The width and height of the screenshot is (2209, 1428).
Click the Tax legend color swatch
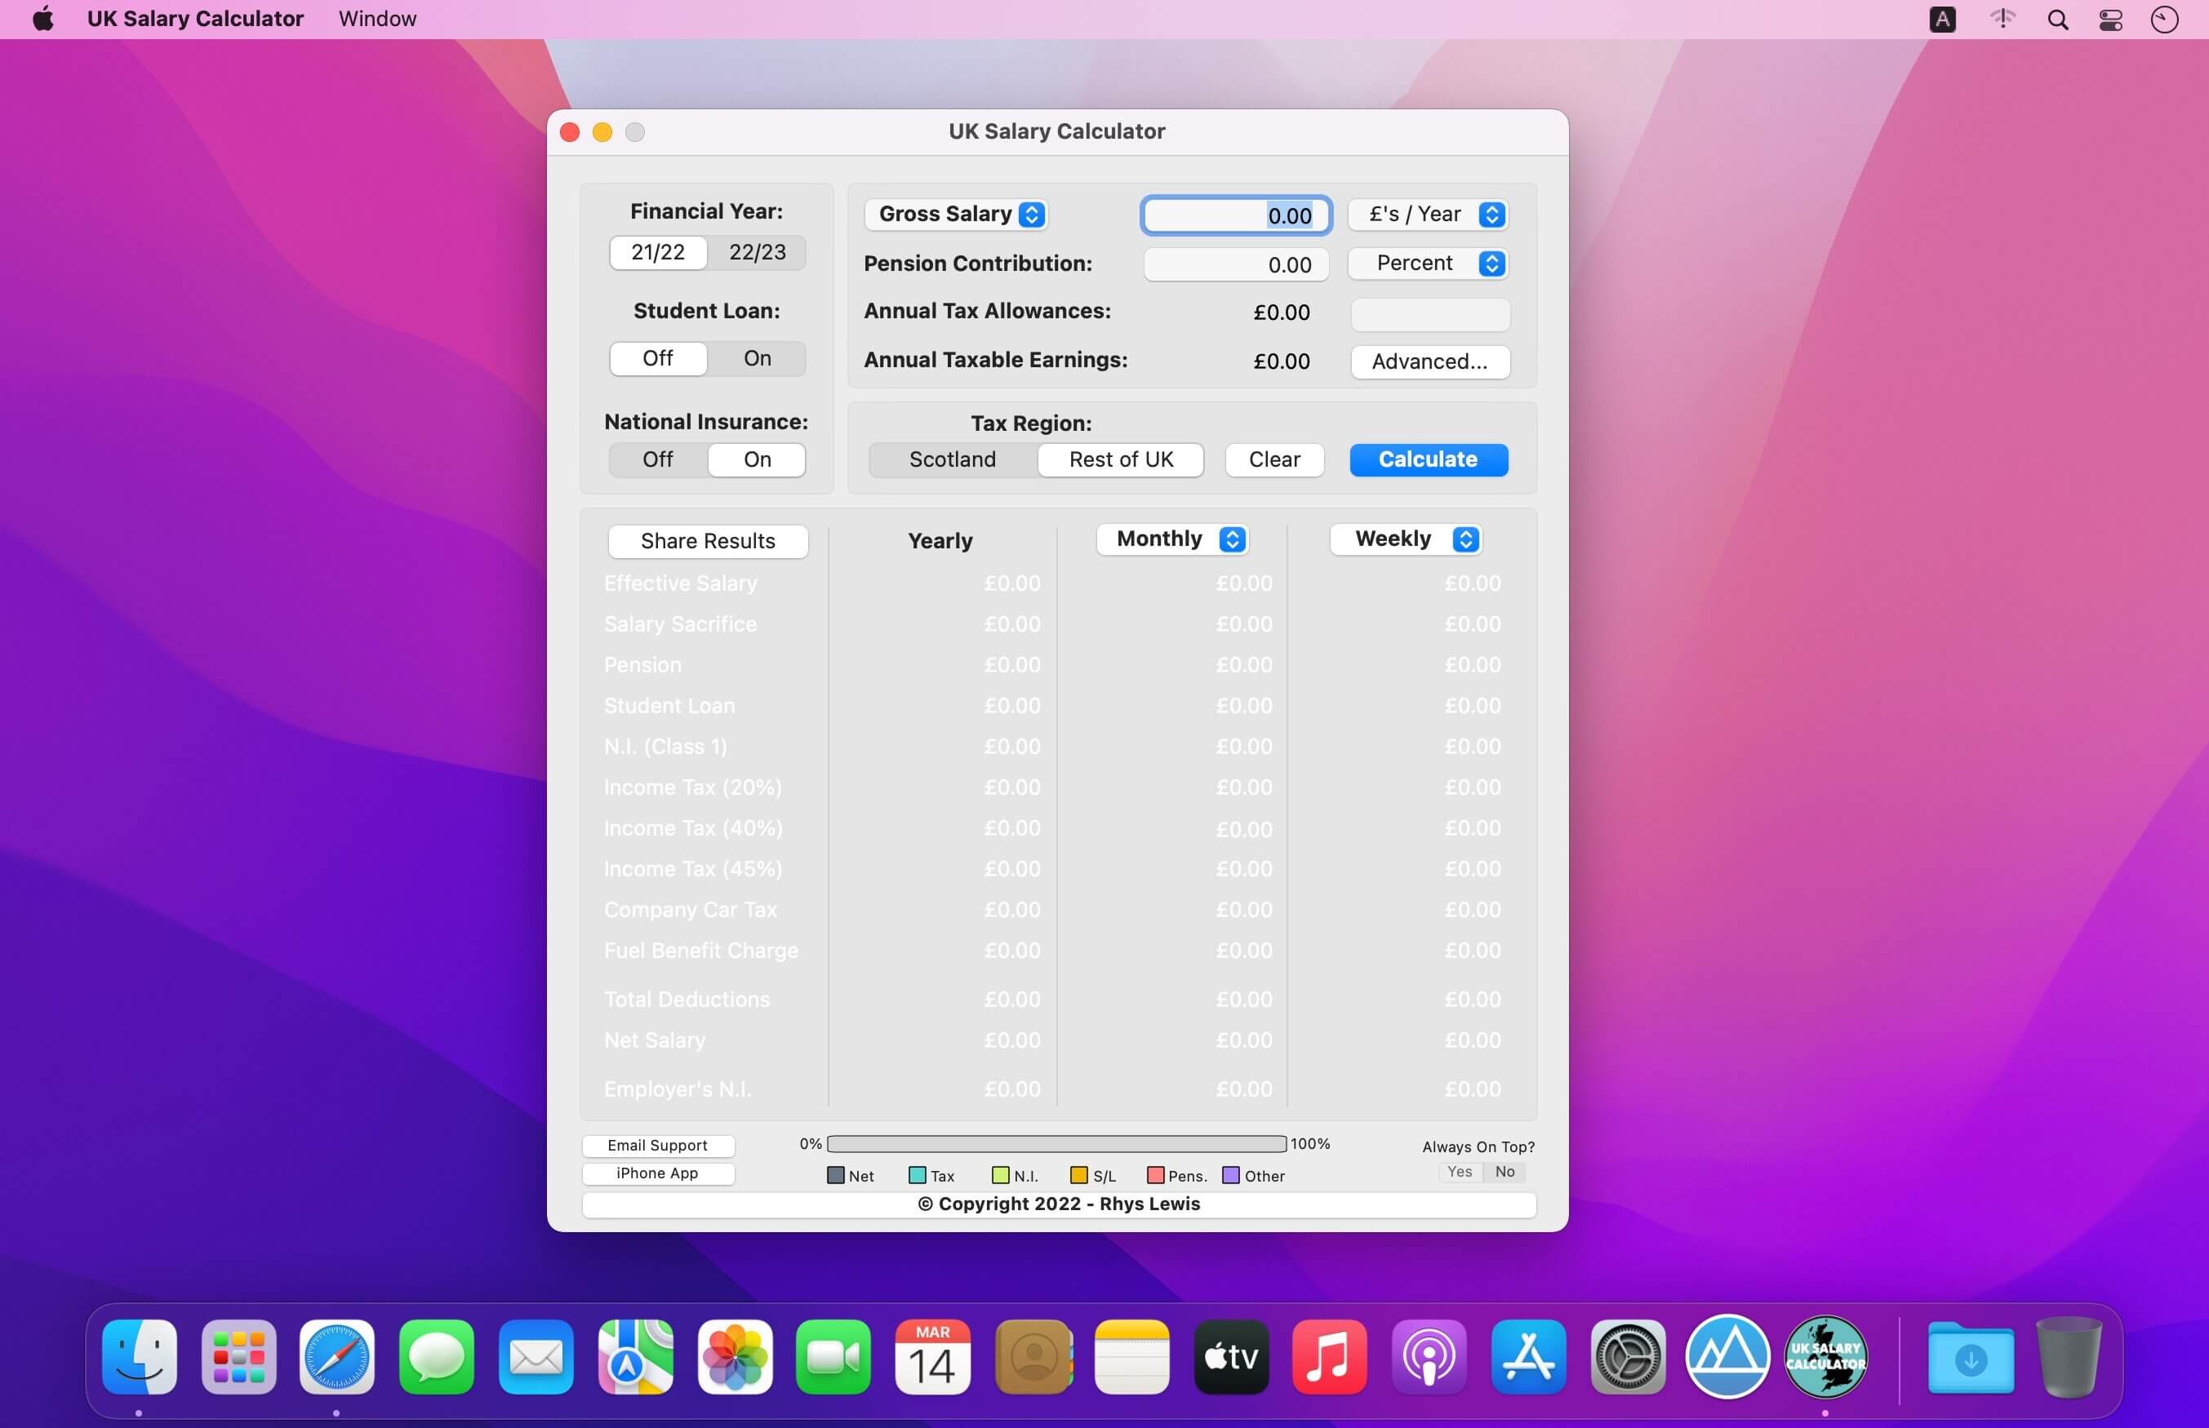tap(918, 1176)
